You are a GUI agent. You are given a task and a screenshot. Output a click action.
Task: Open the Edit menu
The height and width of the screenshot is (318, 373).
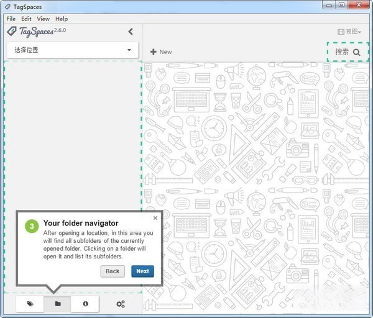click(x=26, y=19)
